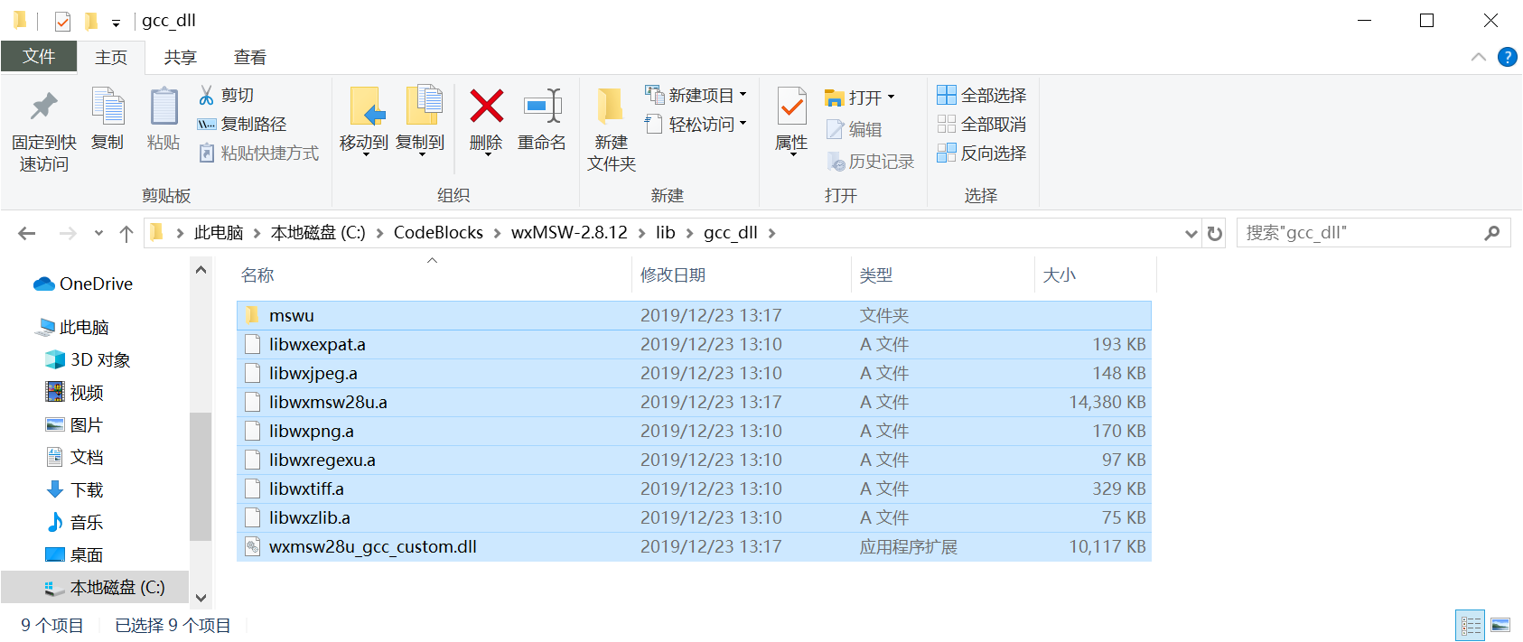Click 复制路径 copy path command

pyautogui.click(x=242, y=124)
